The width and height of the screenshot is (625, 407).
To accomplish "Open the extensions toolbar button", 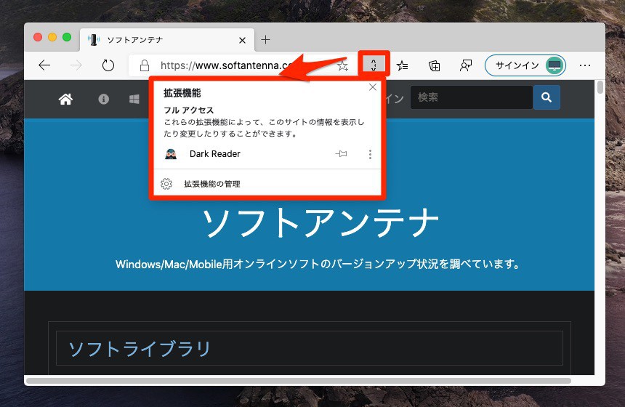I will (374, 65).
